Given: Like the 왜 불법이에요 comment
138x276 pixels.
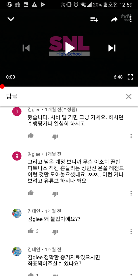Looking at the screenshot, I should click(31, 231).
